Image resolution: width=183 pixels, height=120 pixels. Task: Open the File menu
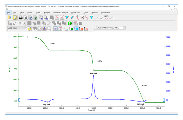tap(8, 12)
